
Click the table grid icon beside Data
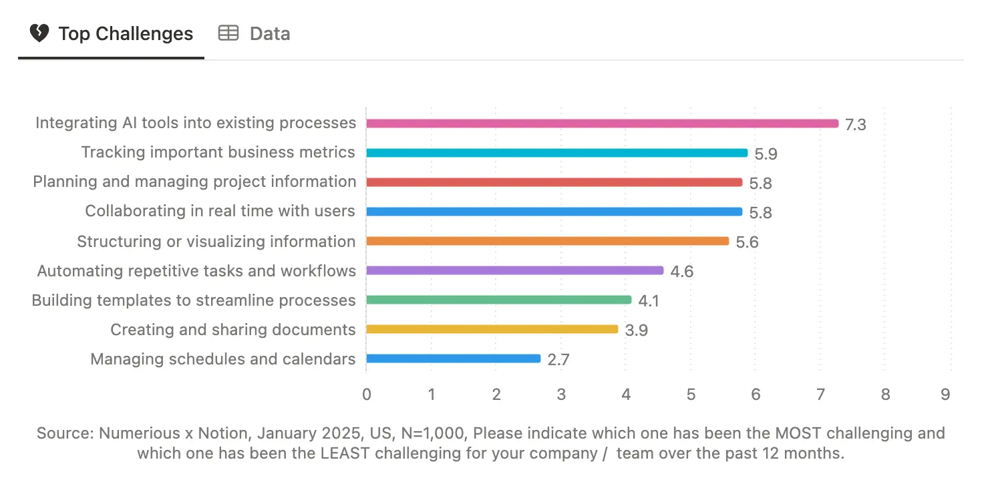(x=228, y=33)
